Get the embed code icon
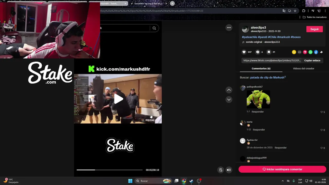The image size is (329, 185). (x=299, y=52)
